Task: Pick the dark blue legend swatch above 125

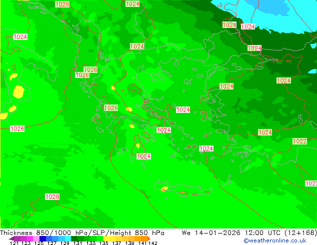Action: [x=42, y=238]
